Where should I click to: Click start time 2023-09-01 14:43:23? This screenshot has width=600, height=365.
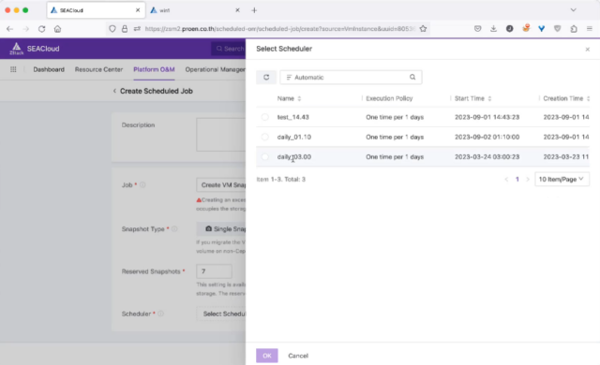[487, 117]
